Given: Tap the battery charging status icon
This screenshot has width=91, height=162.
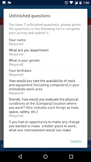Looking at the screenshot, I should point(80,3).
